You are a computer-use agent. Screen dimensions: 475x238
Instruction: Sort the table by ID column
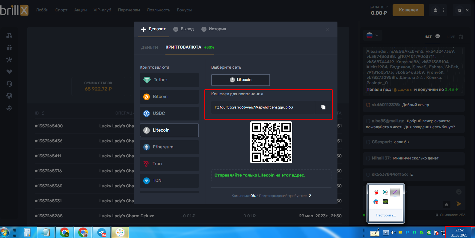[40, 113]
